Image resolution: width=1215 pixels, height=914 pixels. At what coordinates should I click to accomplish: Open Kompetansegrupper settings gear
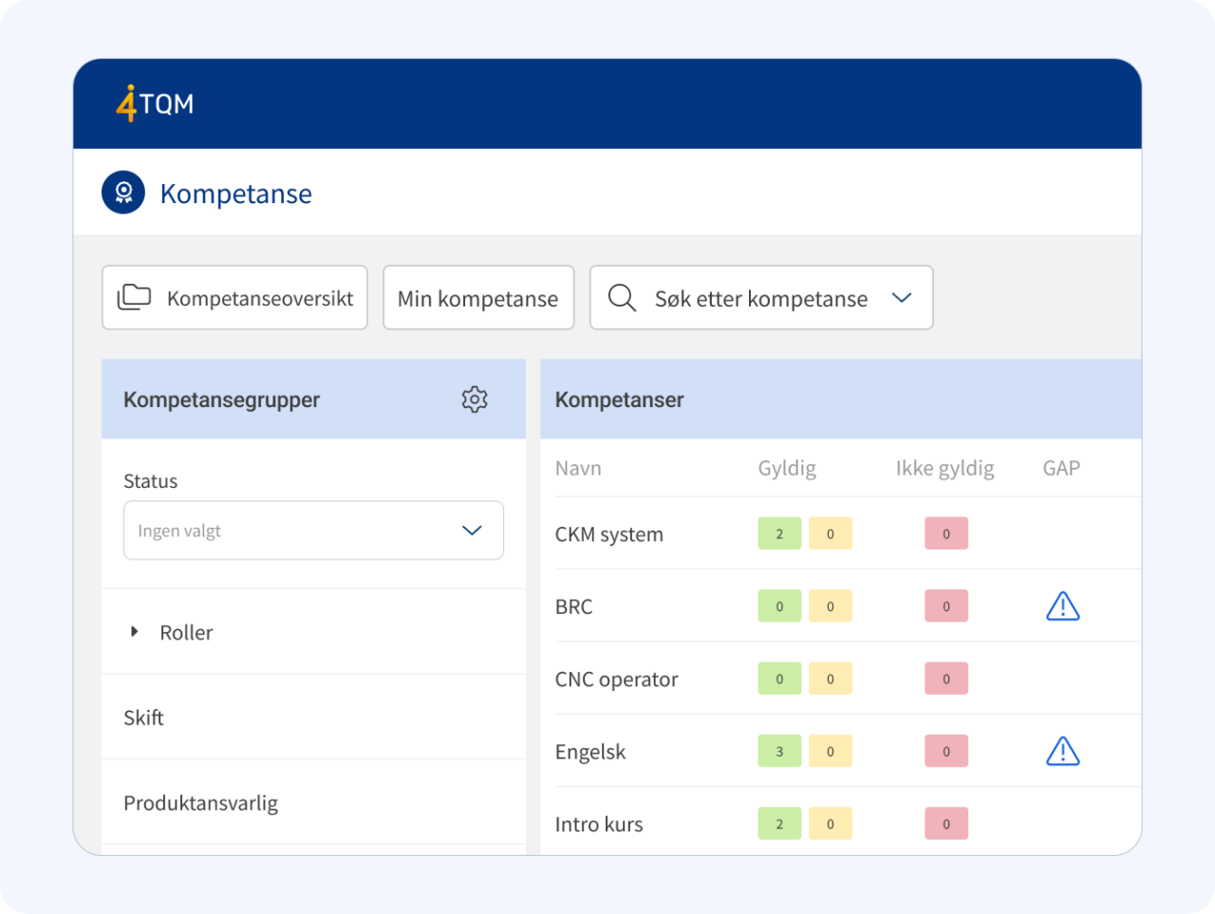(475, 400)
